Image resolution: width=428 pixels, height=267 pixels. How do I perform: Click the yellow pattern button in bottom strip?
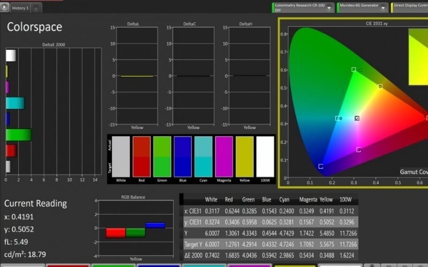tap(294, 265)
